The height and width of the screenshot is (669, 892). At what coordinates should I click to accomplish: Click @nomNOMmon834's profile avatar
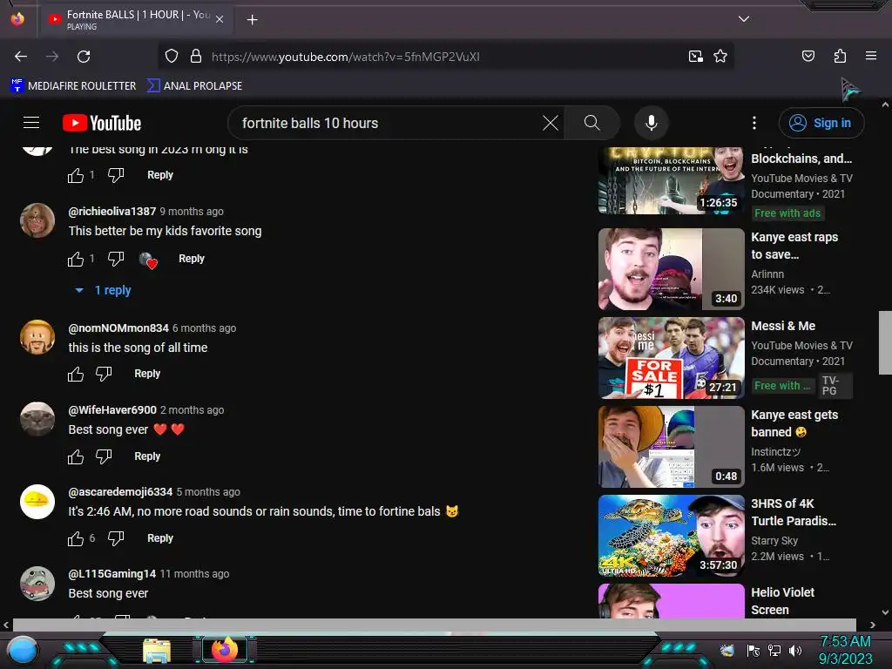37,337
